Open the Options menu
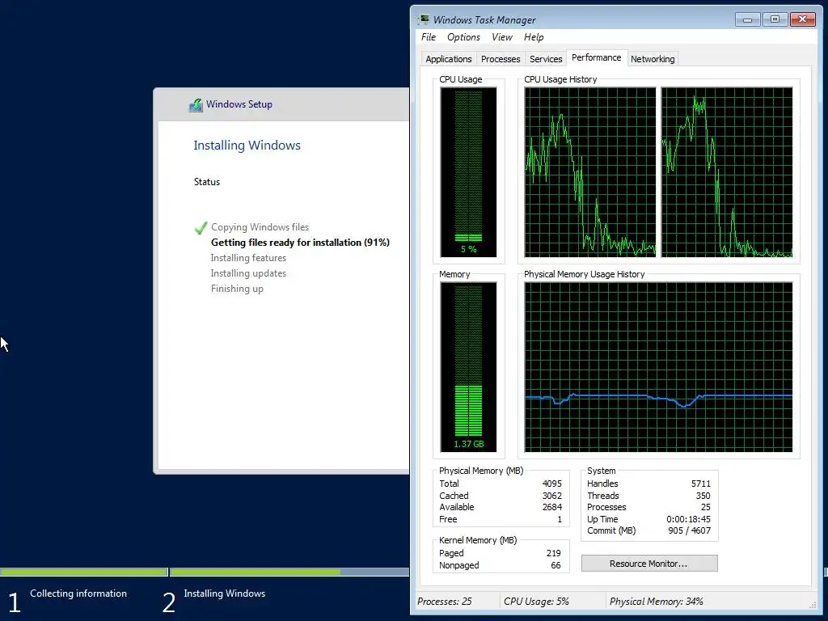This screenshot has height=621, width=828. click(463, 37)
